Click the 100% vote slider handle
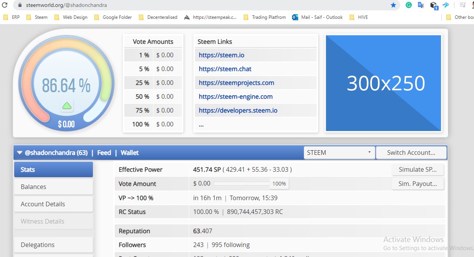The image size is (474, 257). point(279,184)
